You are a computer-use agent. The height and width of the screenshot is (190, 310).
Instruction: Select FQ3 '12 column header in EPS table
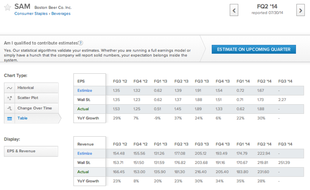coord(120,81)
